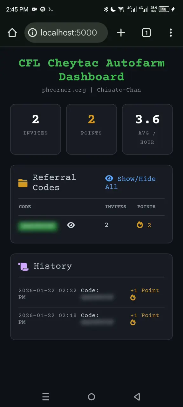This screenshot has height=407, width=183.
Task: Click the blurred green referral code
Action: pyautogui.click(x=38, y=226)
